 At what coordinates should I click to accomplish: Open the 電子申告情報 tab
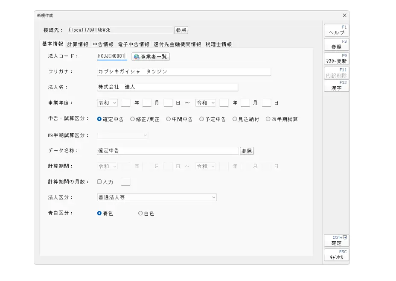tap(134, 44)
